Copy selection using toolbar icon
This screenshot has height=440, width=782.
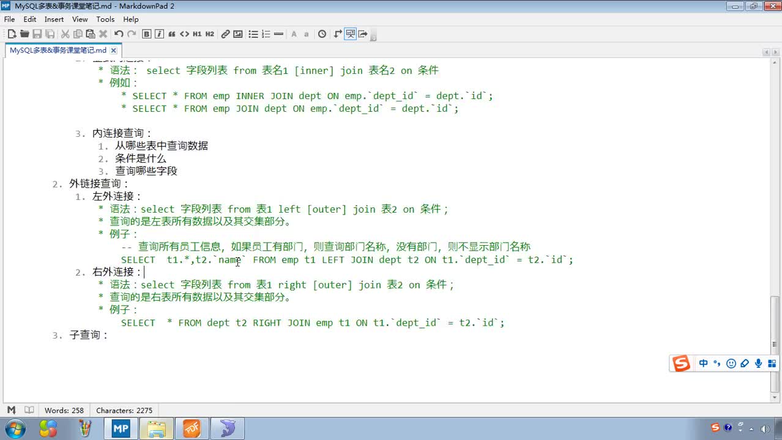coord(78,34)
